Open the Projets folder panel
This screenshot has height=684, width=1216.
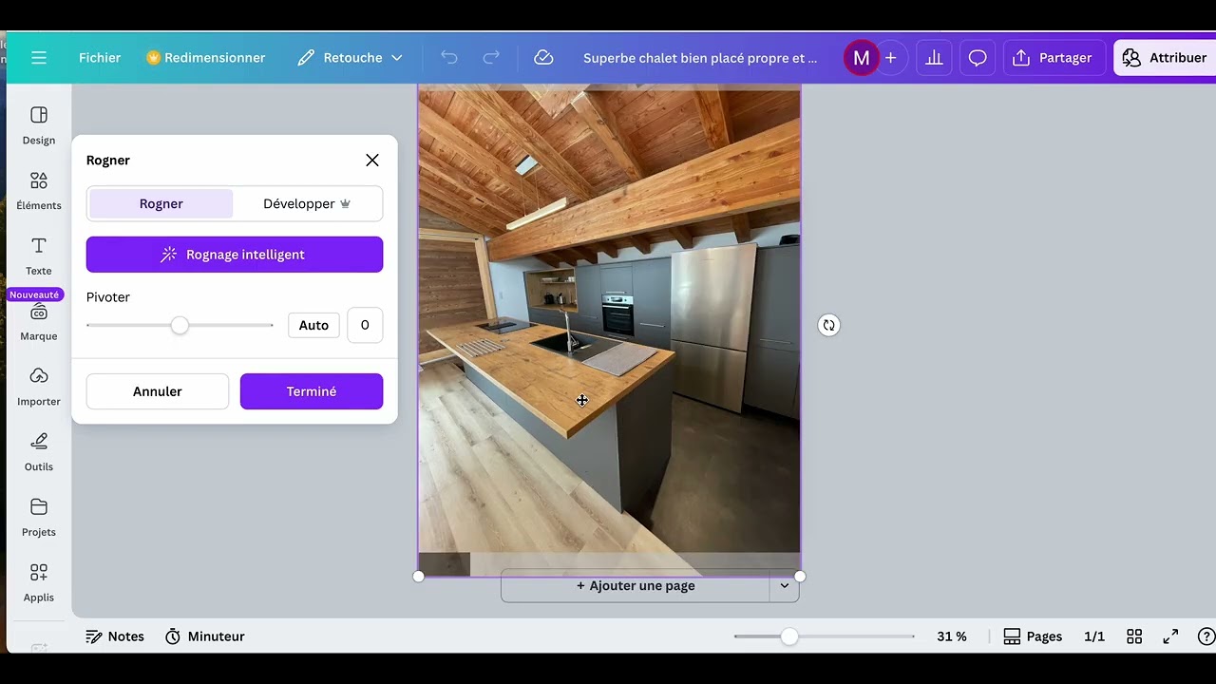[x=39, y=519]
